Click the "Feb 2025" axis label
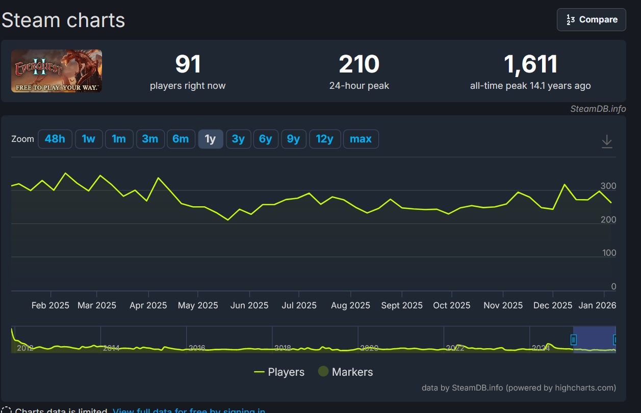This screenshot has width=641, height=413. pos(50,305)
